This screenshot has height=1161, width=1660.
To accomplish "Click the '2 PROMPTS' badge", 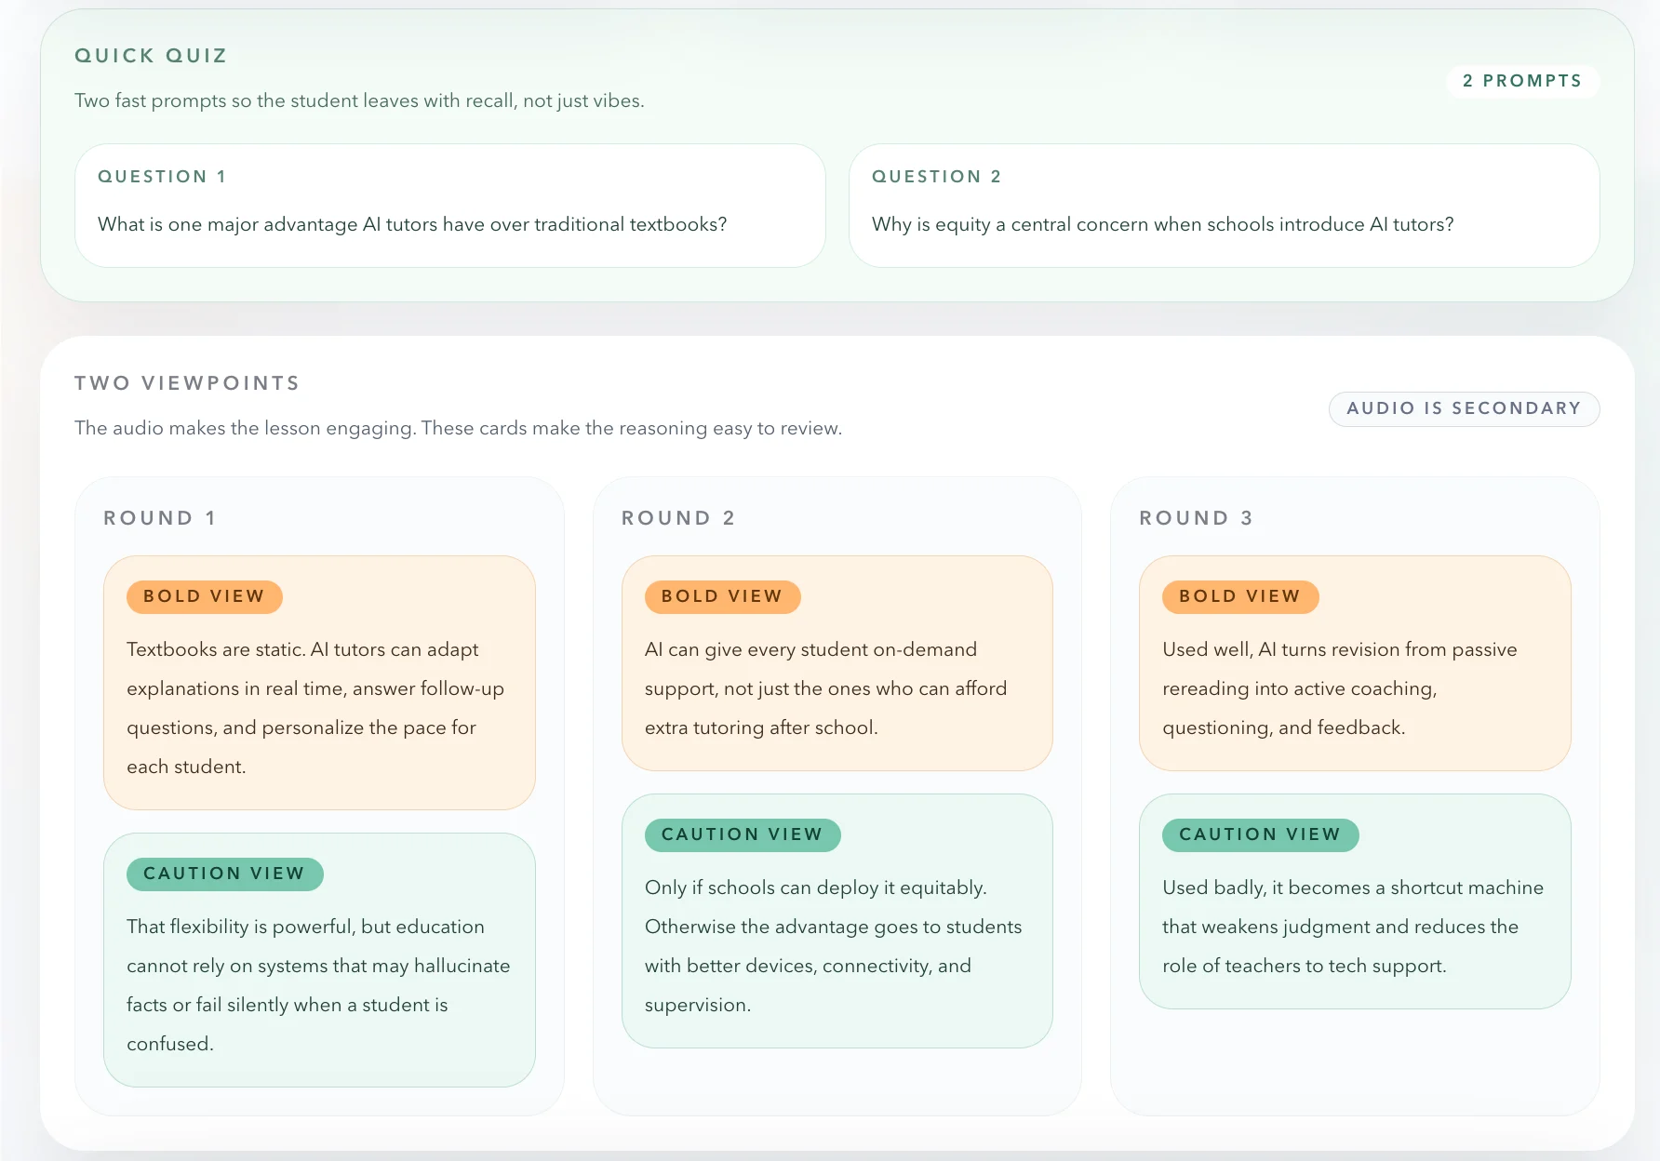I will 1522,81.
